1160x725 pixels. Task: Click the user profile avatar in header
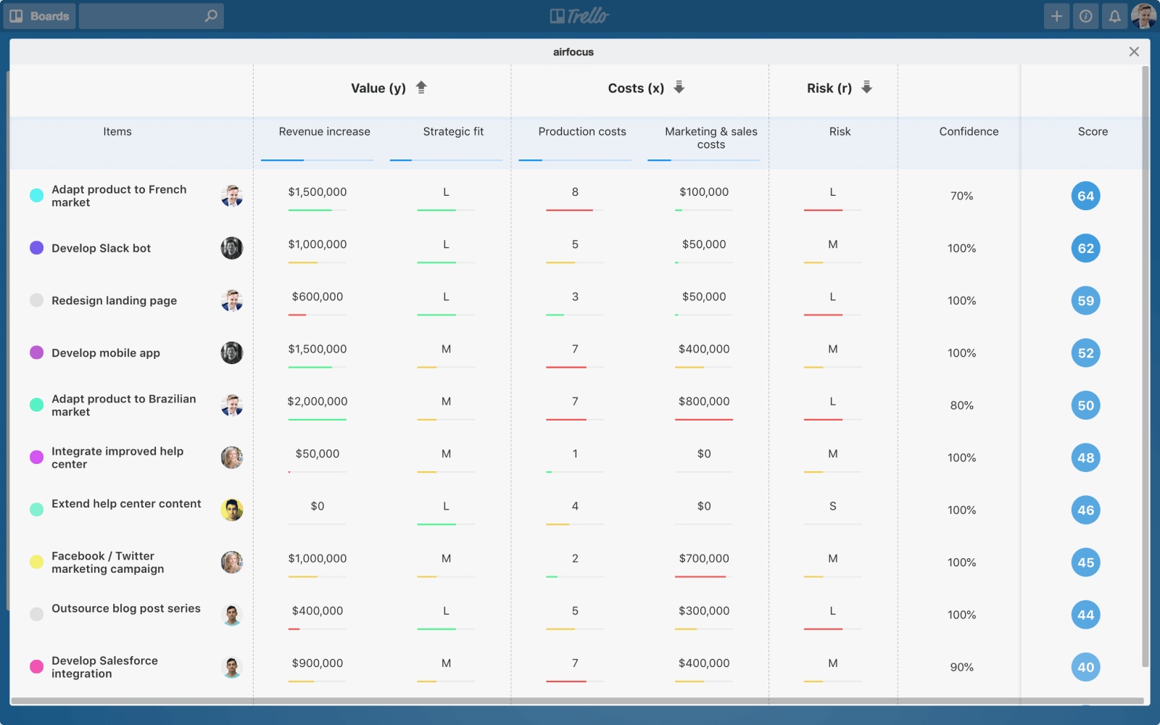point(1143,16)
